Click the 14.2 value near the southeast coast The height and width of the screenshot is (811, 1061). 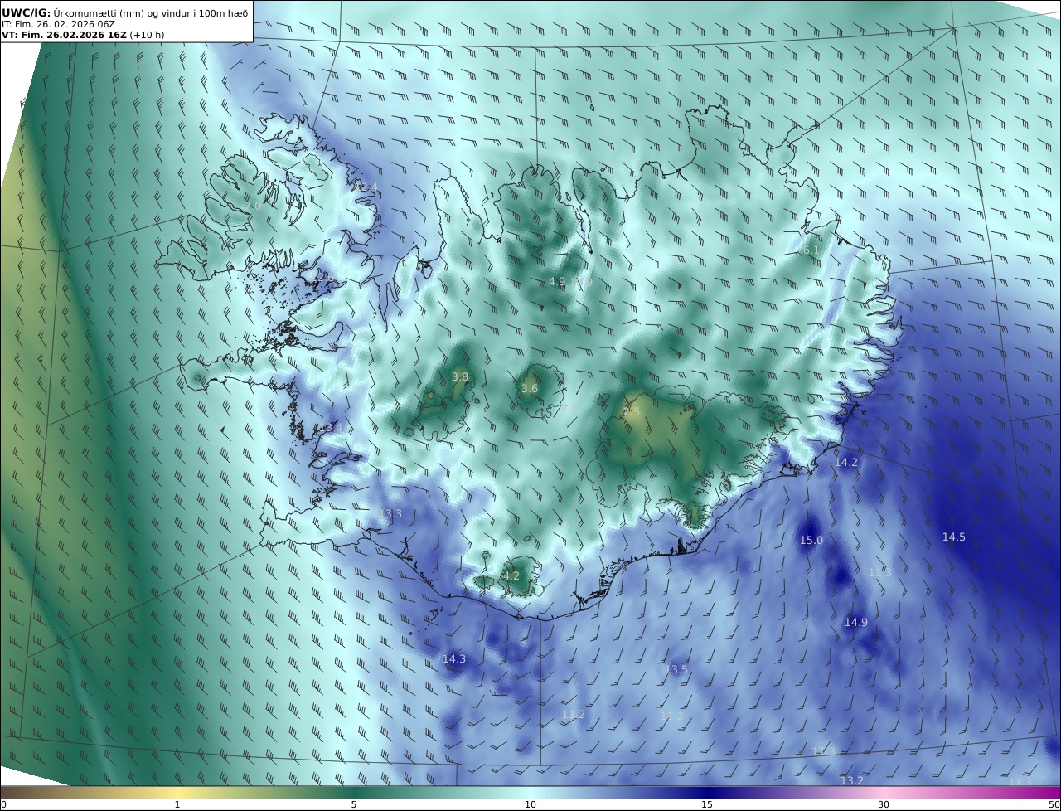845,462
